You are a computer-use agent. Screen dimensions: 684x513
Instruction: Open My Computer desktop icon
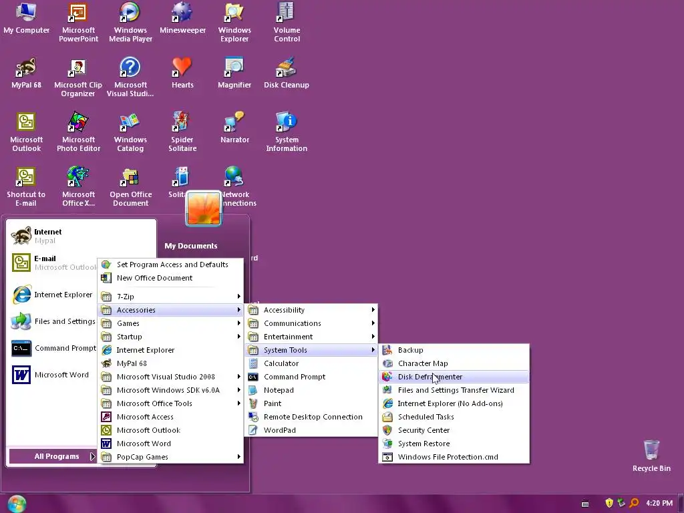tap(26, 18)
